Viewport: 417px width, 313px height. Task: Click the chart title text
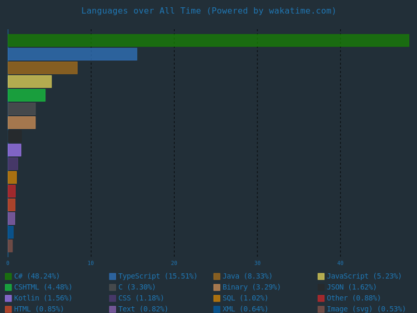pos(208,11)
